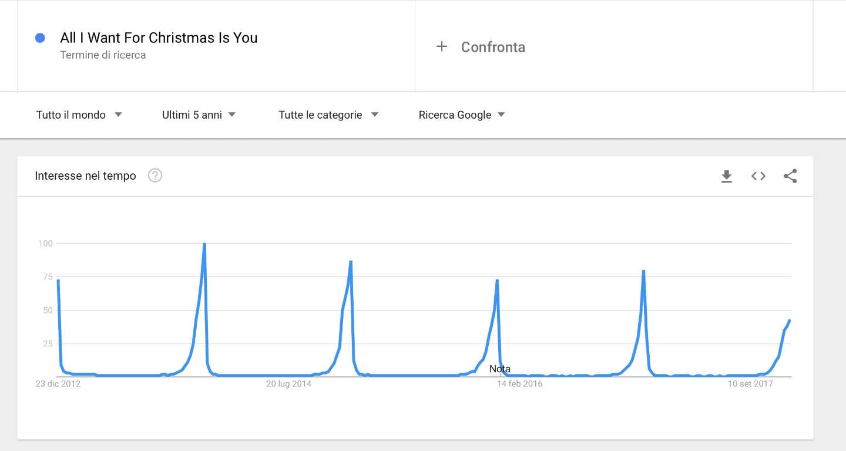846x451 pixels.
Task: Open the embed code icon
Action: 758,176
